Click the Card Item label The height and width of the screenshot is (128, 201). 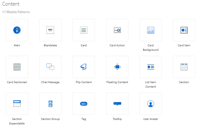[184, 45]
